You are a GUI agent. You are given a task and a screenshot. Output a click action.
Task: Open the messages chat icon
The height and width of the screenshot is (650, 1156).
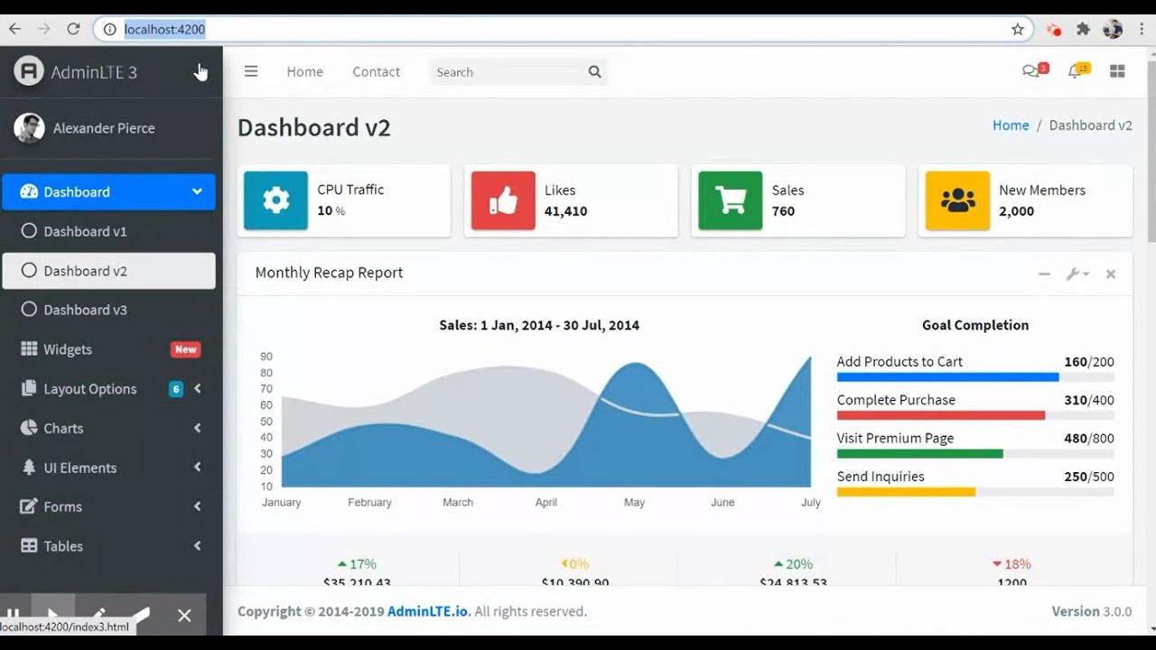click(x=1030, y=71)
